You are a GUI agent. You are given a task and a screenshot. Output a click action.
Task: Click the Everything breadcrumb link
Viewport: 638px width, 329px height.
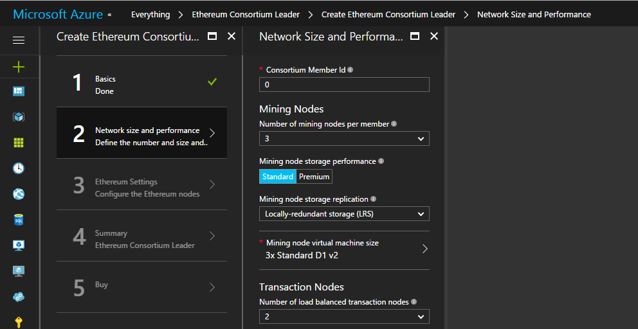[150, 15]
